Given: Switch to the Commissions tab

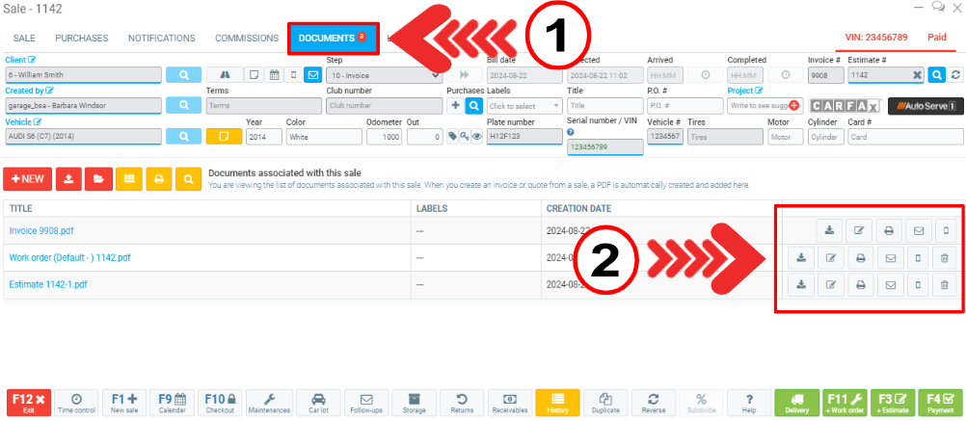Looking at the screenshot, I should (x=247, y=39).
